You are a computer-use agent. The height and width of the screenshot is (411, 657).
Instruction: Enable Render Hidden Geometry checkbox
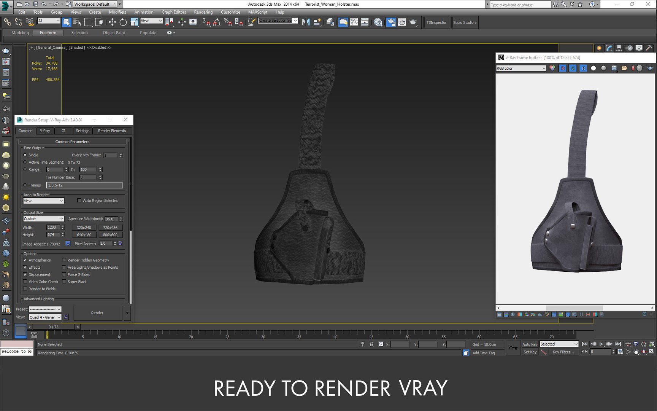[x=64, y=260]
